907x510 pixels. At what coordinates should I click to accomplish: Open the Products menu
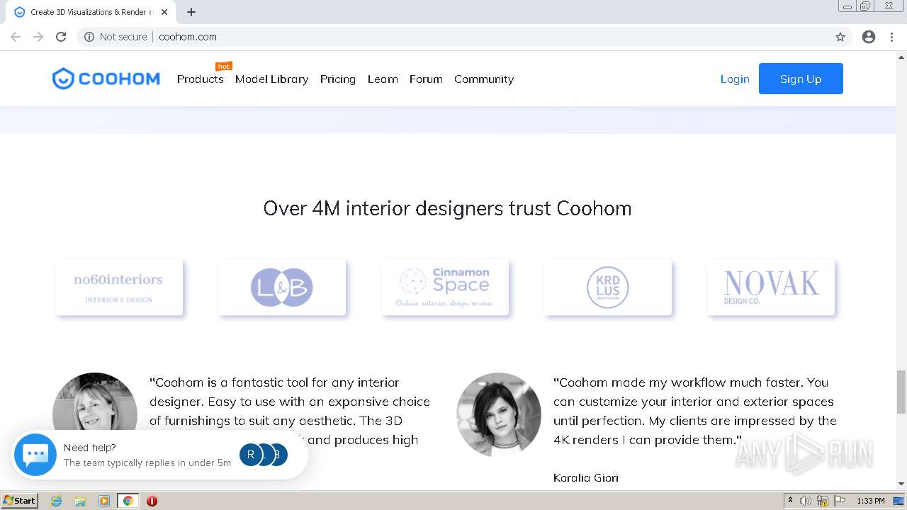click(200, 79)
